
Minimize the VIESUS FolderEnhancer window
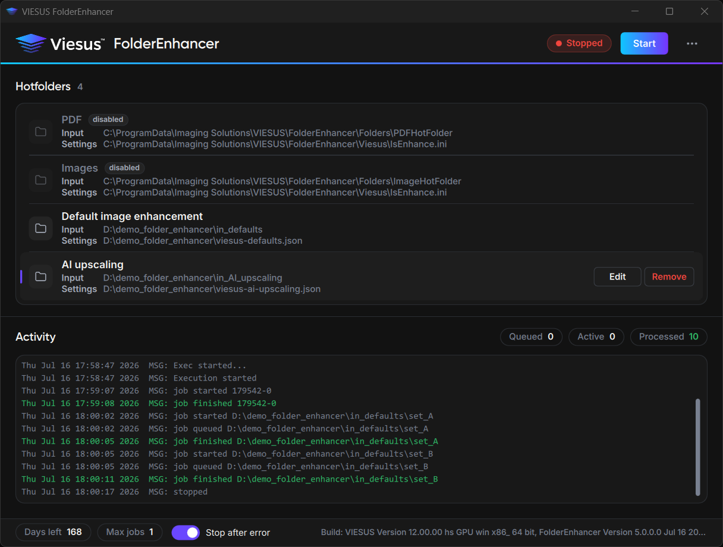click(x=635, y=11)
